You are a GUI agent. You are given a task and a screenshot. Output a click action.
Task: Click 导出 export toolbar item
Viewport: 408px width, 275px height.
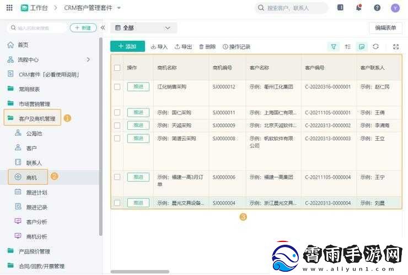click(x=183, y=47)
